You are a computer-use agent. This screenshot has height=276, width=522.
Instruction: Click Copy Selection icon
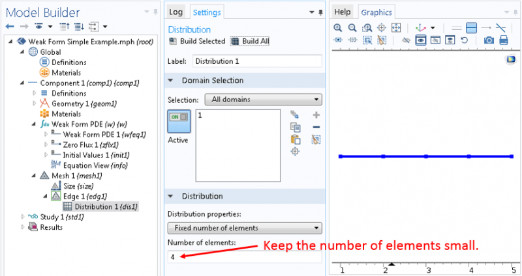point(295,127)
